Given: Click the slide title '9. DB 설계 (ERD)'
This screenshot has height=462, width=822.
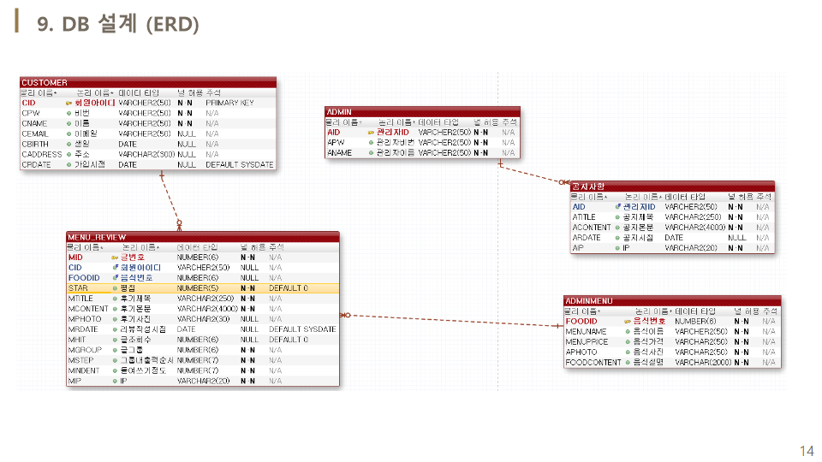Looking at the screenshot, I should pyautogui.click(x=118, y=24).
